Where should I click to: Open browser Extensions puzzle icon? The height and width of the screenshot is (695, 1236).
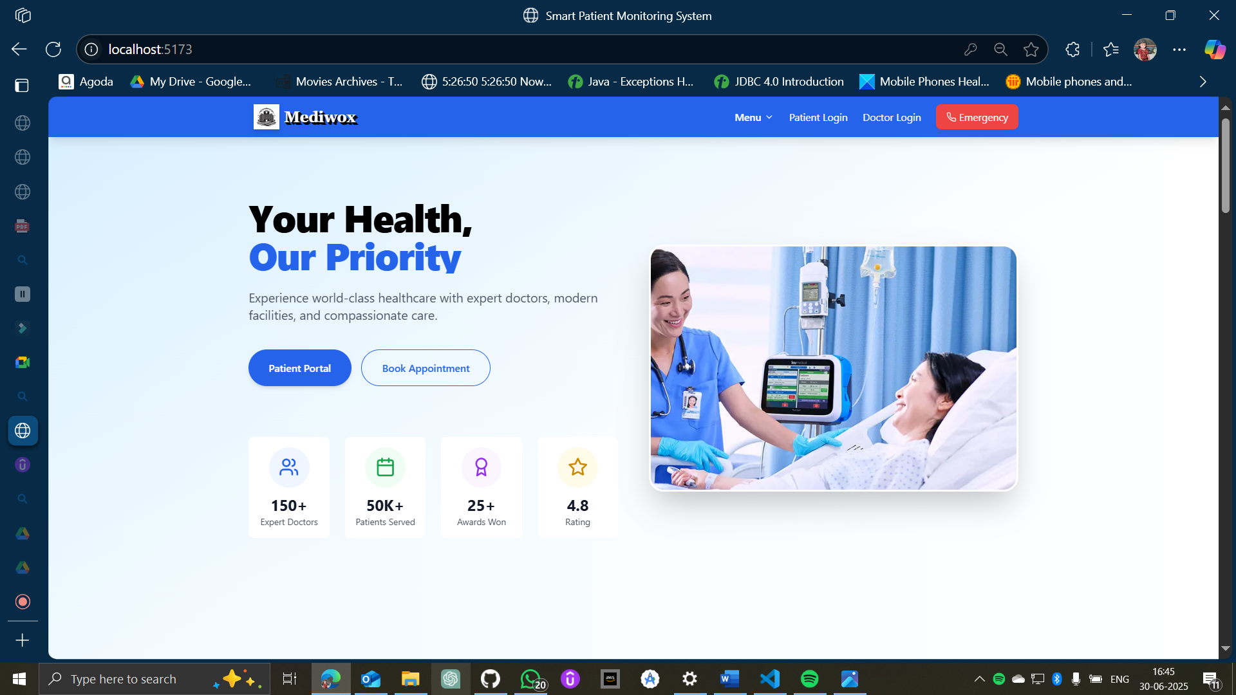coord(1072,50)
